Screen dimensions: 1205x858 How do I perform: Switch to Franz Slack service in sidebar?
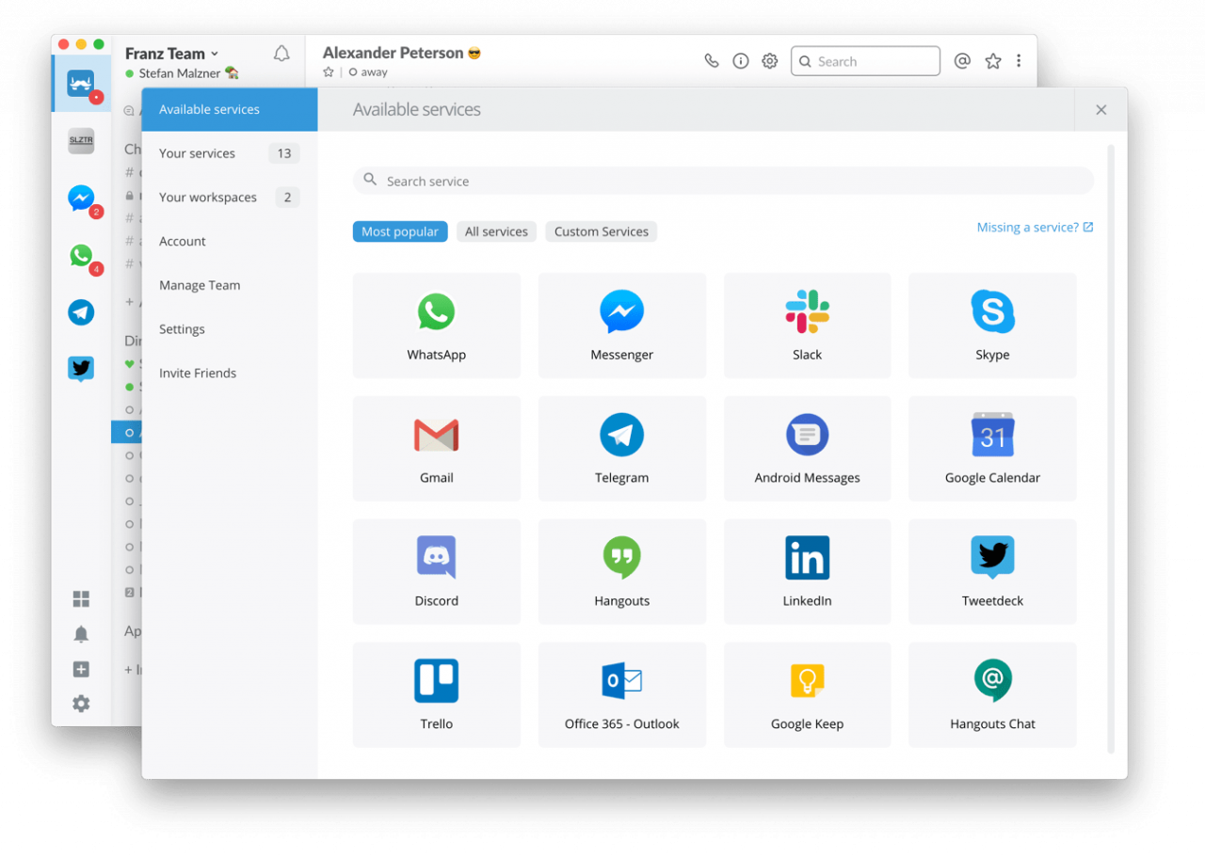pos(82,85)
